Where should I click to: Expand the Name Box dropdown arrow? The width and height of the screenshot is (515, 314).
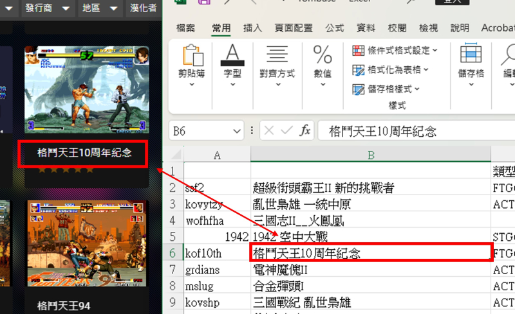pos(237,132)
